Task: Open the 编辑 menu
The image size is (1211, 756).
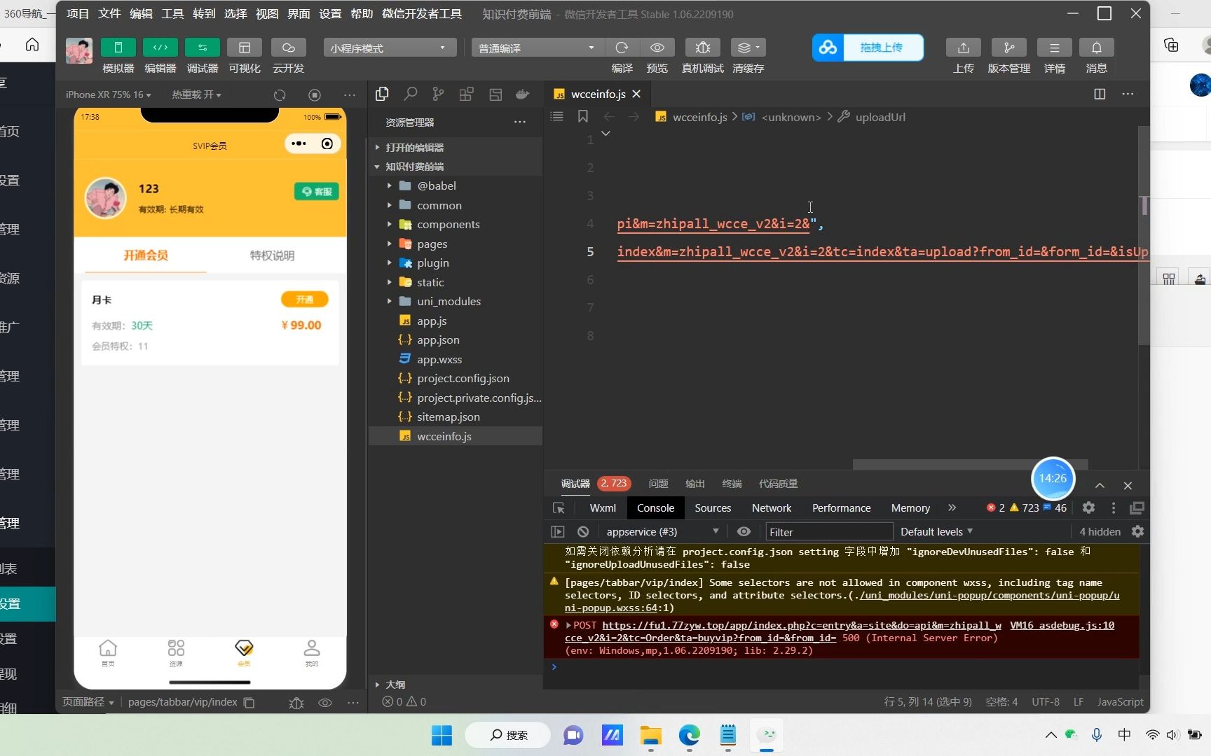Action: pyautogui.click(x=141, y=13)
